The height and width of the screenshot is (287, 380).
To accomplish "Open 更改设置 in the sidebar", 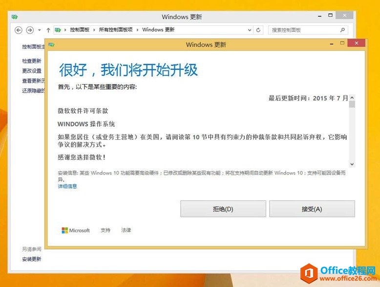I will [x=32, y=71].
